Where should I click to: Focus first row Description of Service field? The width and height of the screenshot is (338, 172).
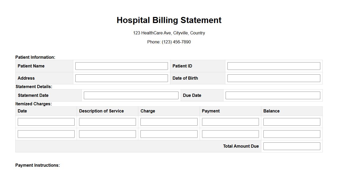tap(107, 122)
